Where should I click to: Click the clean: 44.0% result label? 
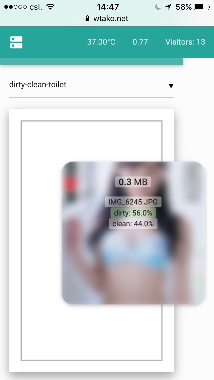(x=133, y=223)
